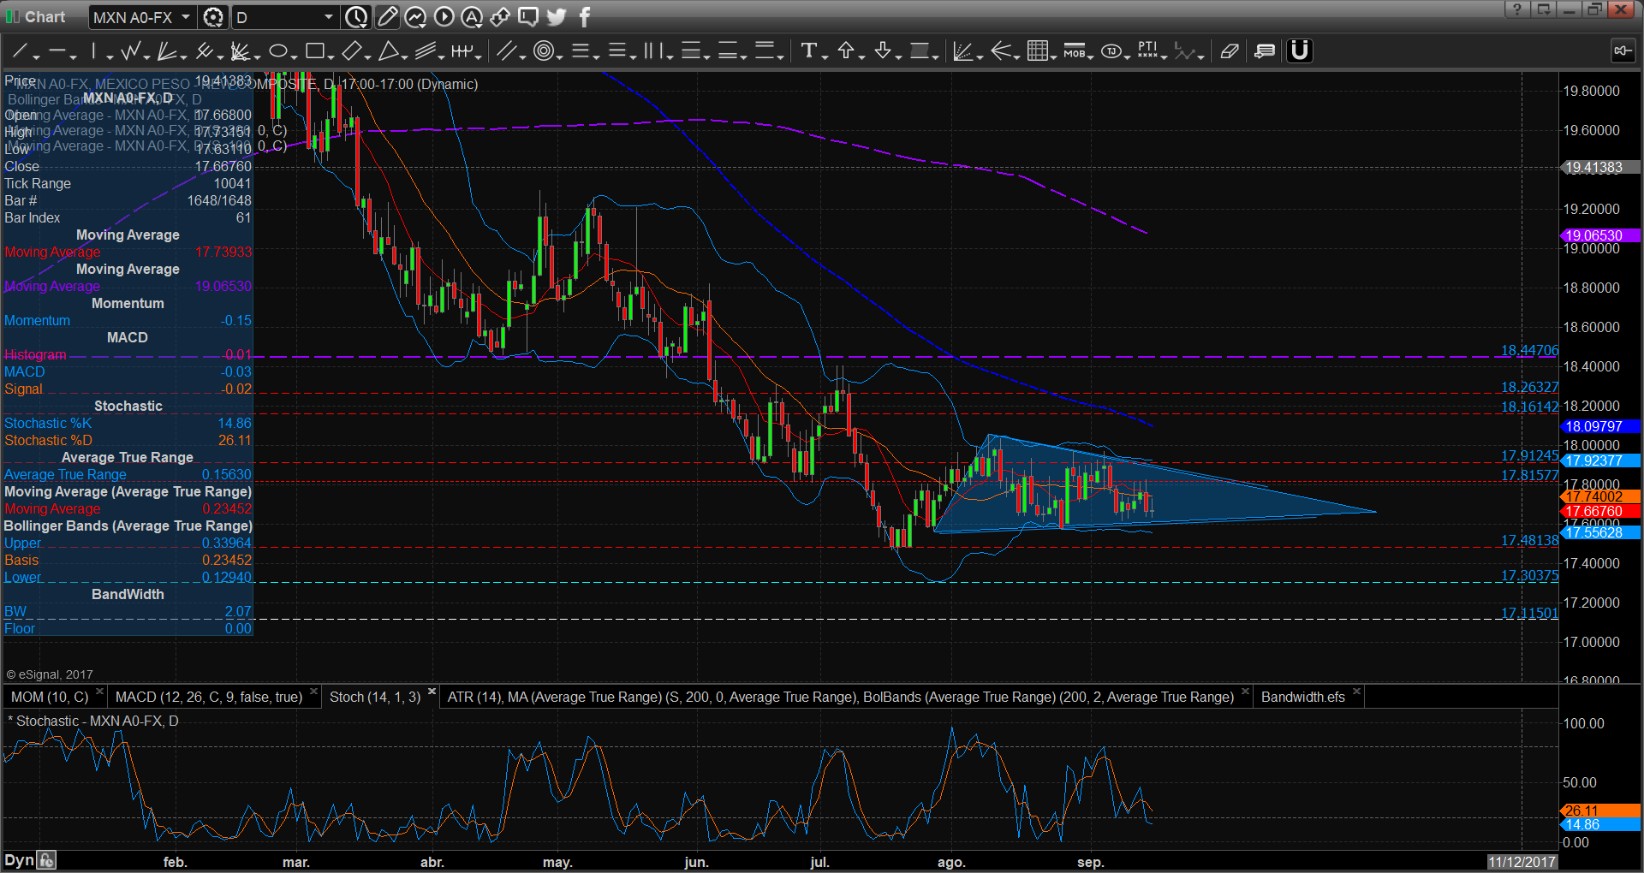
Task: Click the Stochastic %K value row
Action: pyautogui.click(x=128, y=424)
